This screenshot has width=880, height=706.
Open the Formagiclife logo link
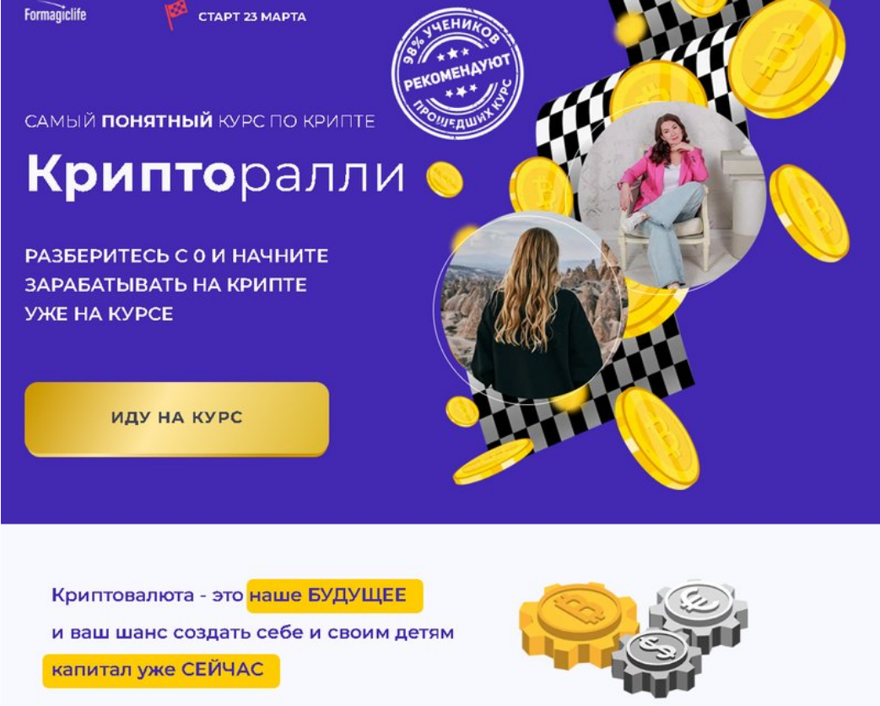pos(55,12)
